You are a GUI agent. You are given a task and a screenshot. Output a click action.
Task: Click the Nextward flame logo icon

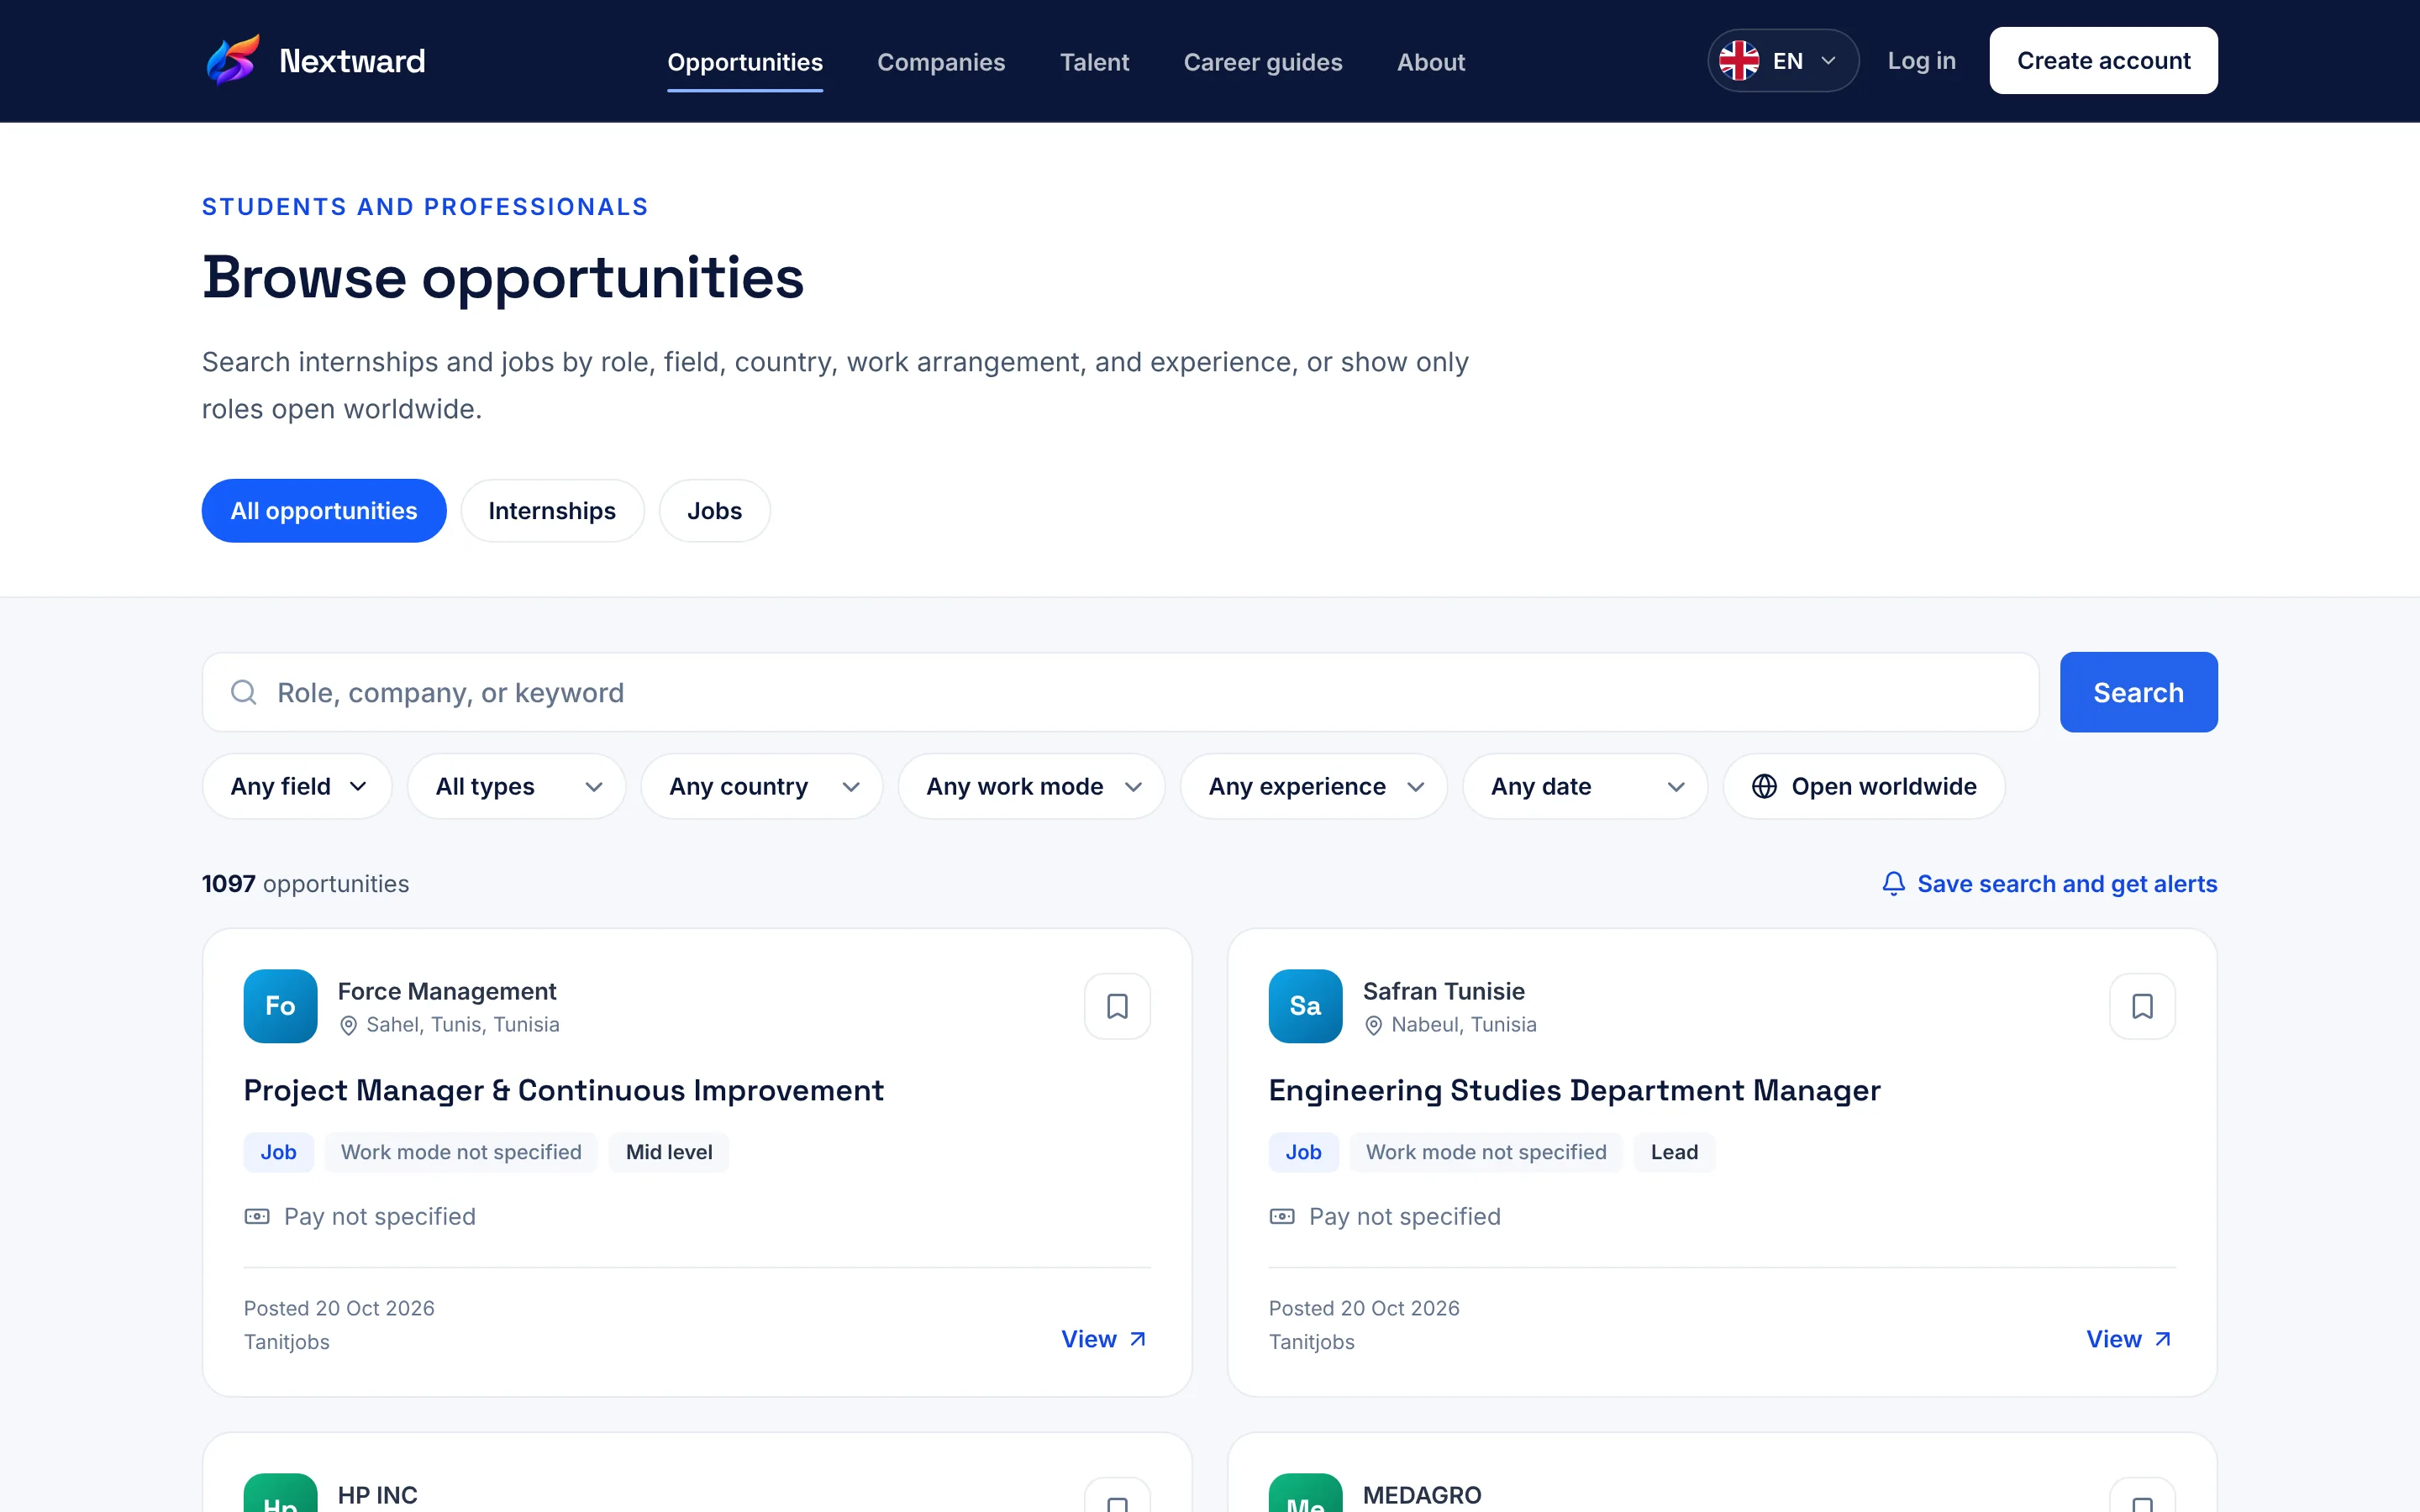233,60
